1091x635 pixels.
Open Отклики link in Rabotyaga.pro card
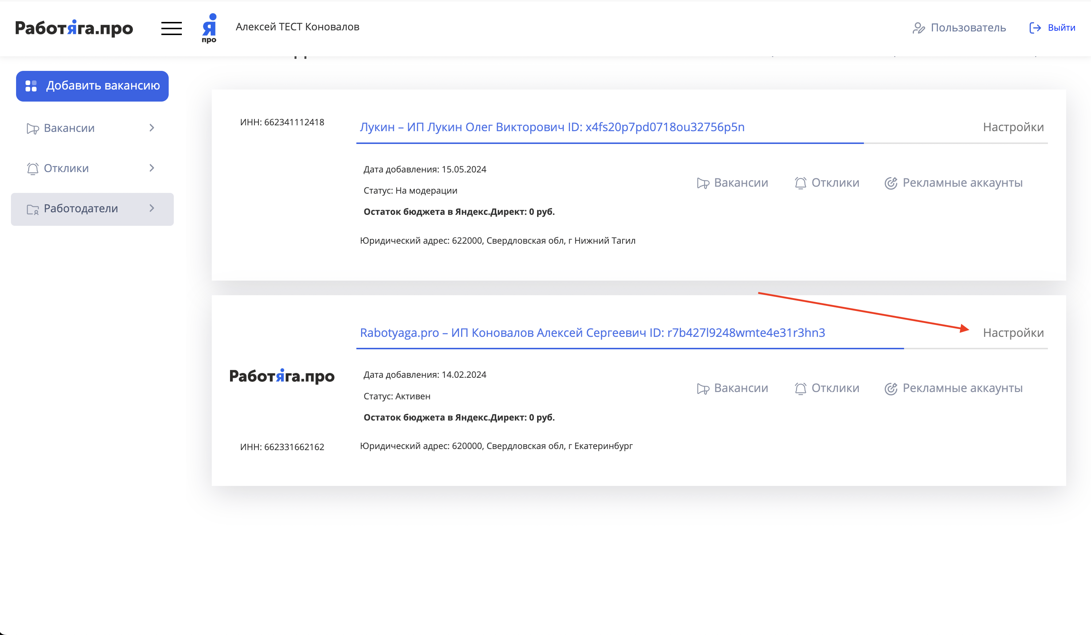coord(827,388)
